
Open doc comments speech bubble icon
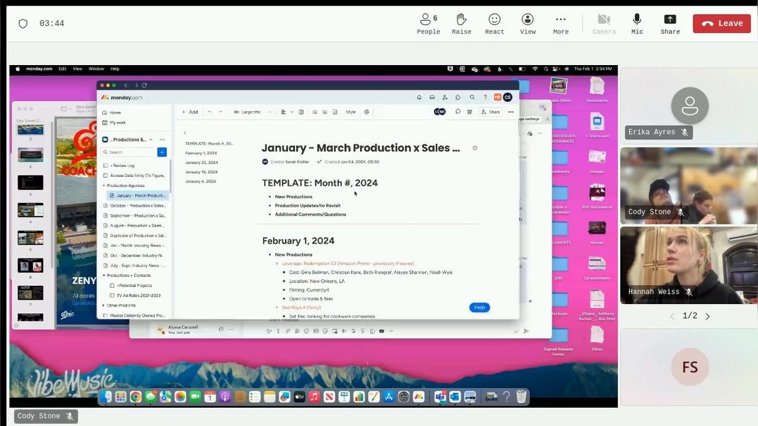tap(458, 112)
